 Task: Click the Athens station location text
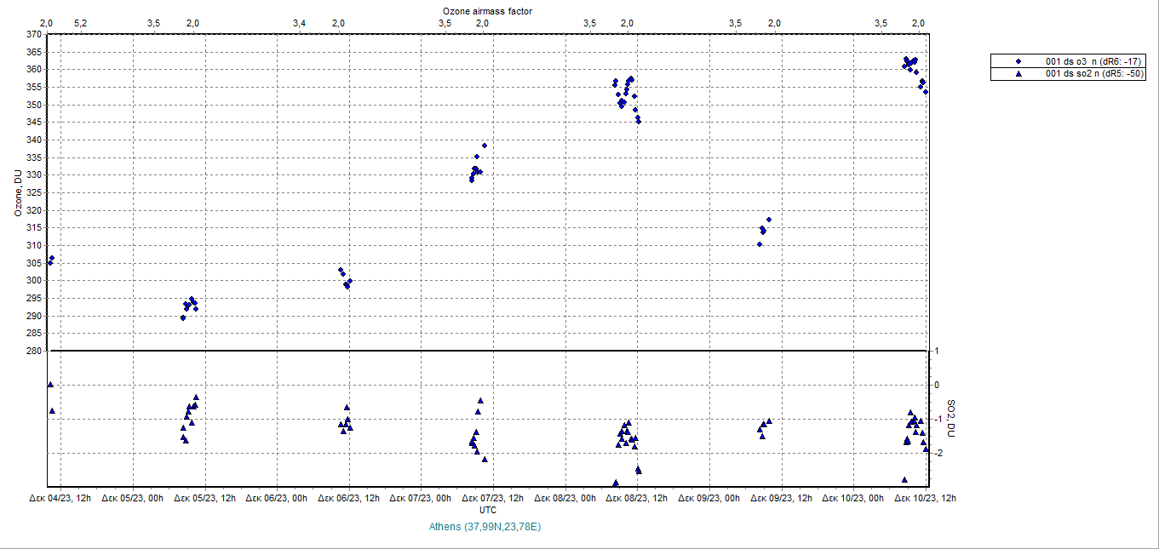[x=485, y=527]
